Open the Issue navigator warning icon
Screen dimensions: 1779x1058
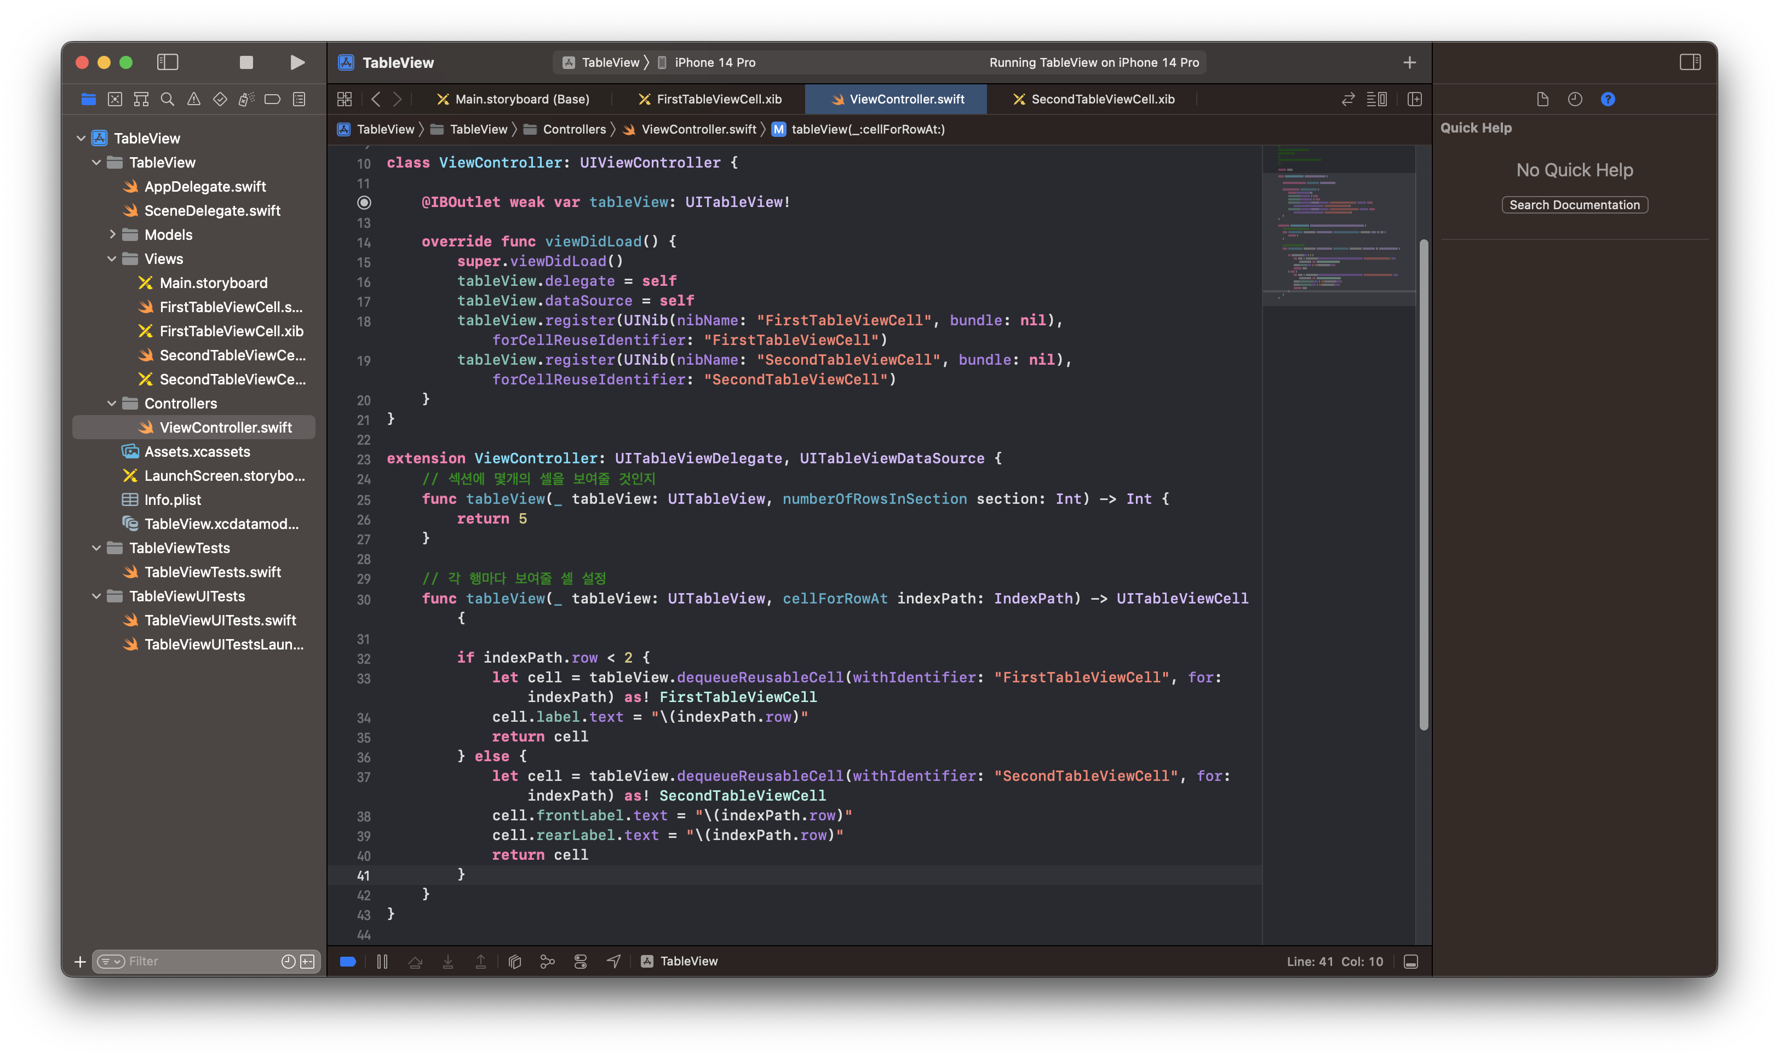coord(194,99)
